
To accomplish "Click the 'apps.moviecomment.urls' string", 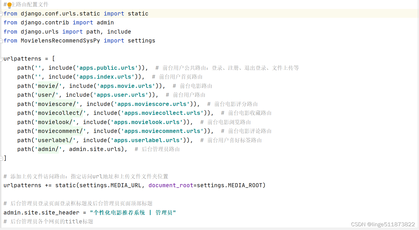I will coord(162,131).
